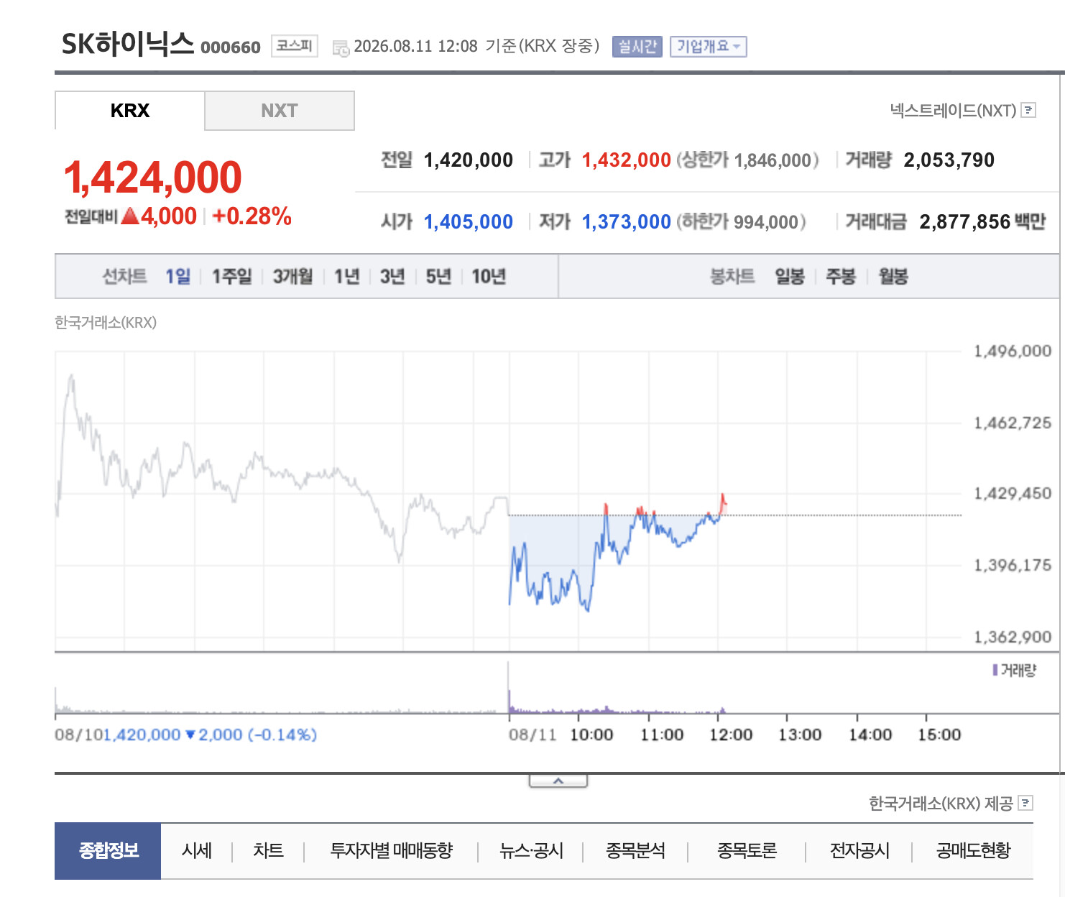
Task: Open the 투자자별 매매동향 tab
Action: tap(392, 851)
